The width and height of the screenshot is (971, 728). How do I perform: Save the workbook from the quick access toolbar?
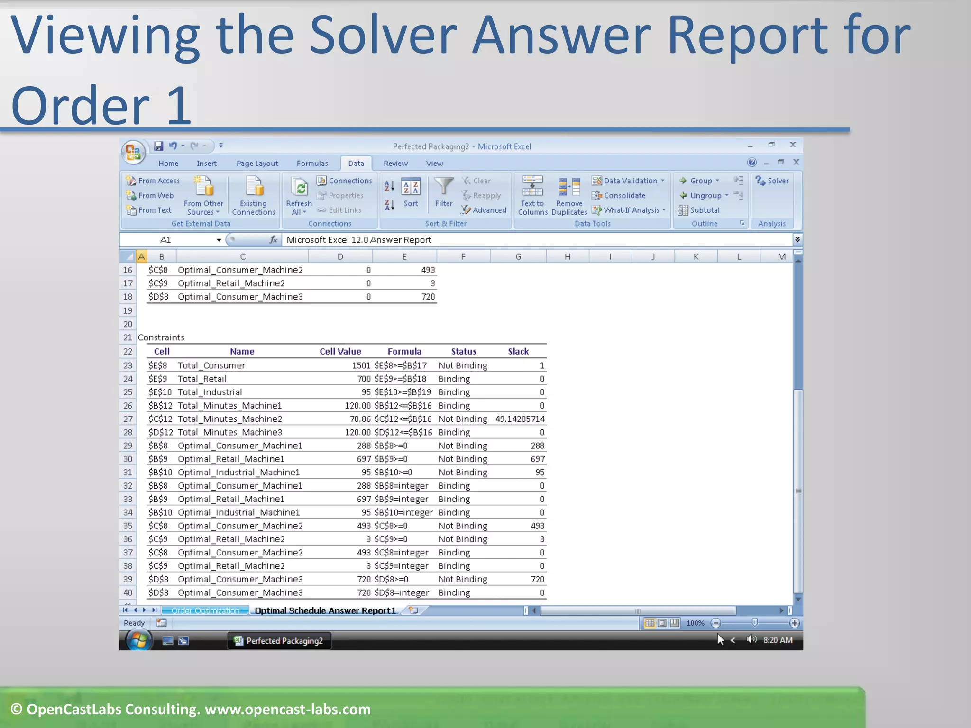(x=159, y=146)
